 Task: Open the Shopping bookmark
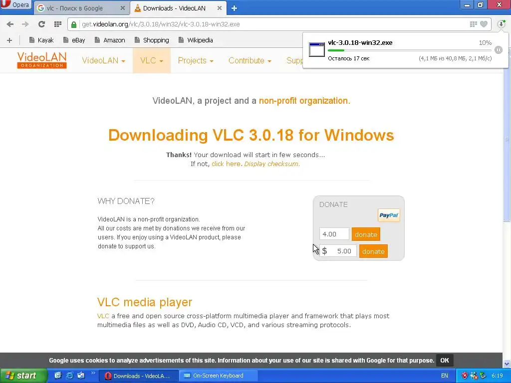click(152, 40)
